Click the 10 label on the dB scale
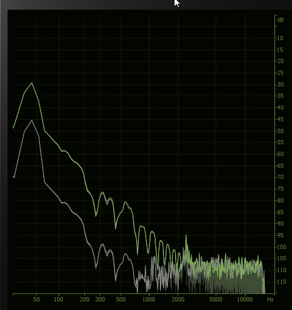Image resolution: width=292 pixels, height=310 pixels. point(280,38)
